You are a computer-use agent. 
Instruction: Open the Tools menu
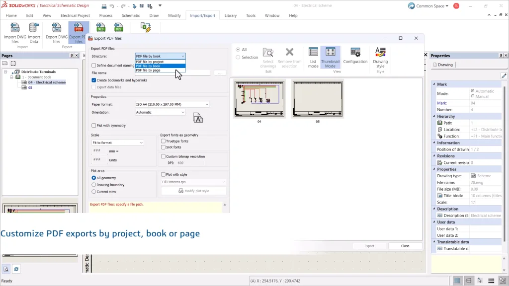(x=251, y=15)
